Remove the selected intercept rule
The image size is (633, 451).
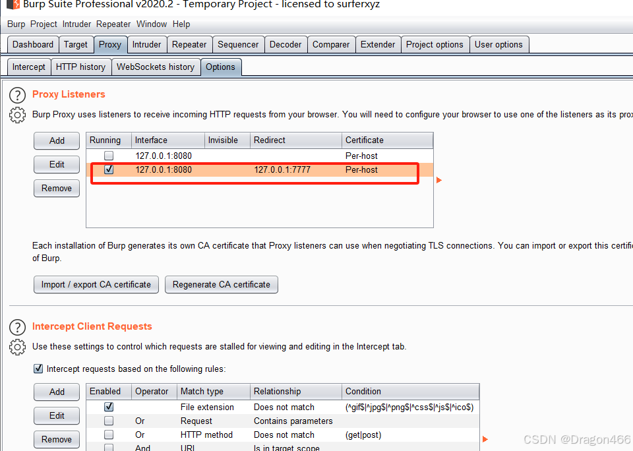click(57, 439)
